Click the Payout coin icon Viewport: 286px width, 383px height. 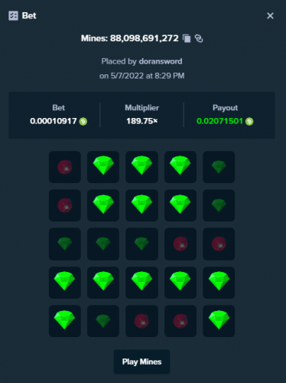pos(249,122)
